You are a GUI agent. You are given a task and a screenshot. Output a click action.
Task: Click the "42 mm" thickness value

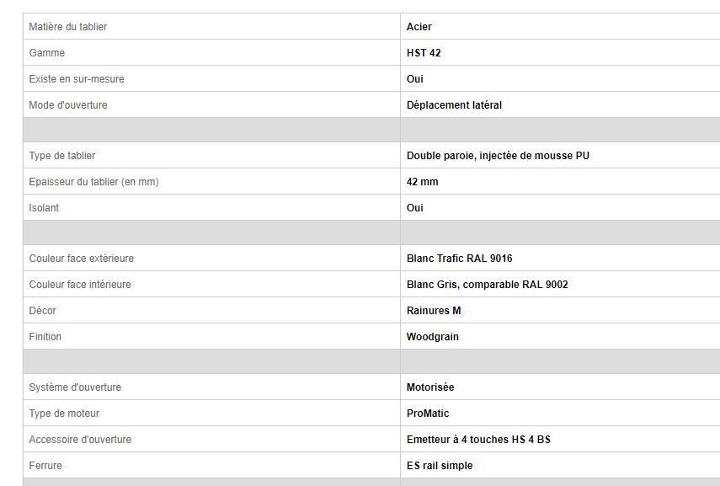click(x=423, y=182)
